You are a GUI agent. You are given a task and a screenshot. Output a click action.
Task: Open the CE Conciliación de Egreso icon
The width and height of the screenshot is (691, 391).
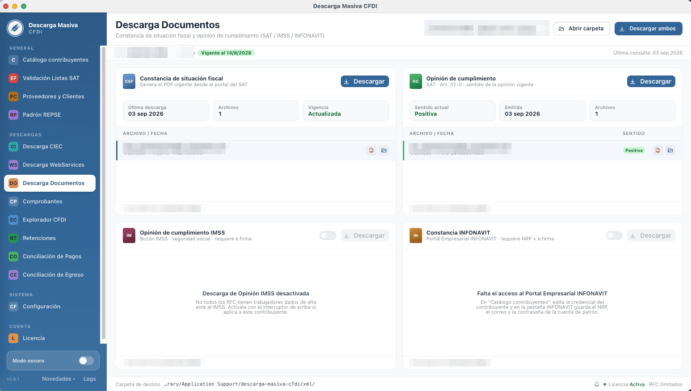coord(13,275)
